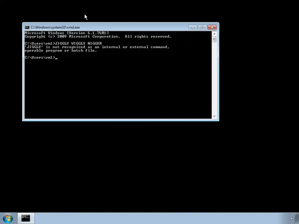This screenshot has width=299, height=224.
Task: Open the Windows Start menu orb
Action: pyautogui.click(x=8, y=218)
